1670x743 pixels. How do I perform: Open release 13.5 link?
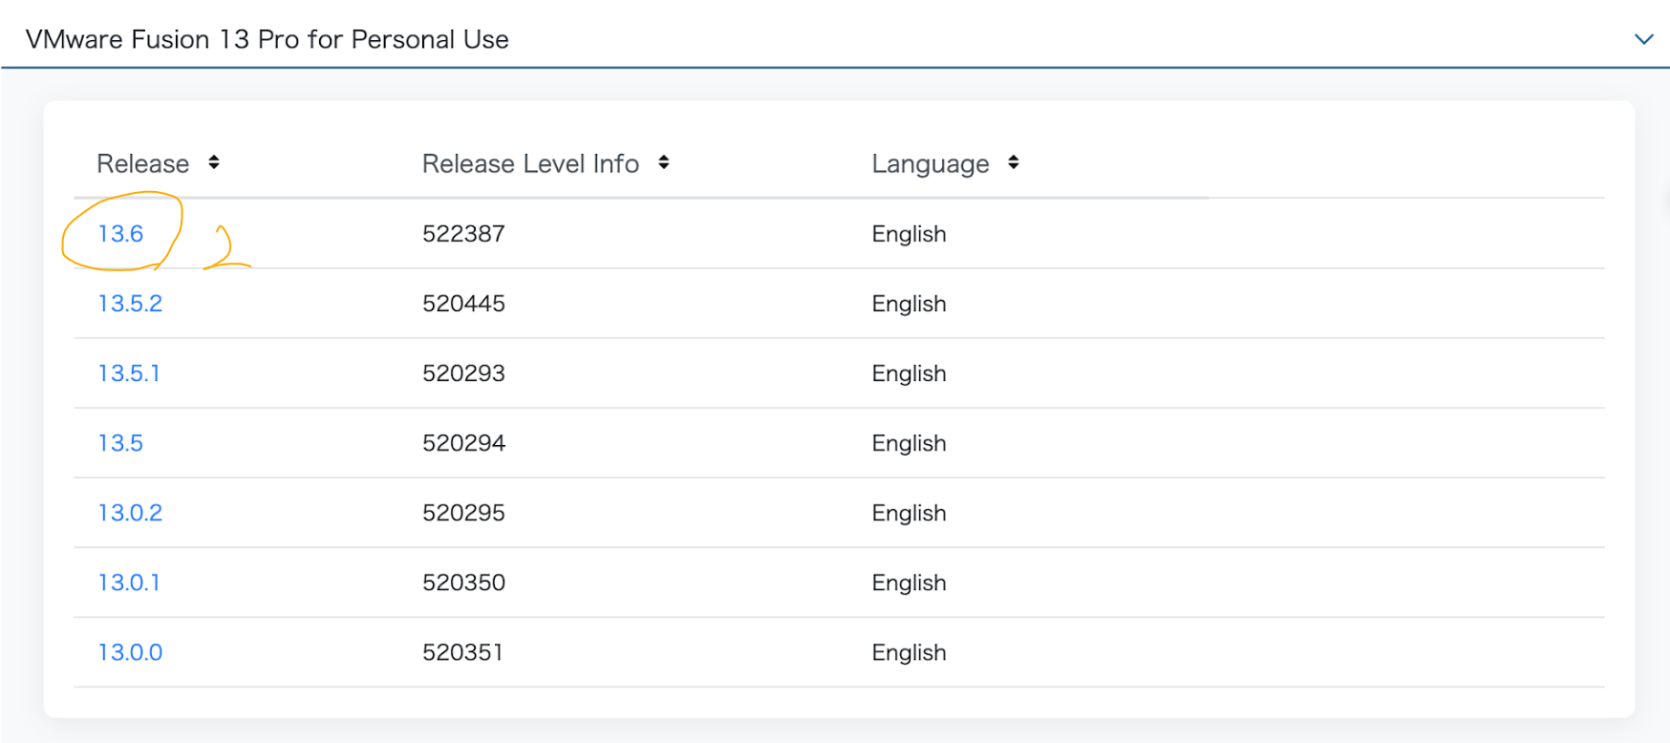(120, 443)
